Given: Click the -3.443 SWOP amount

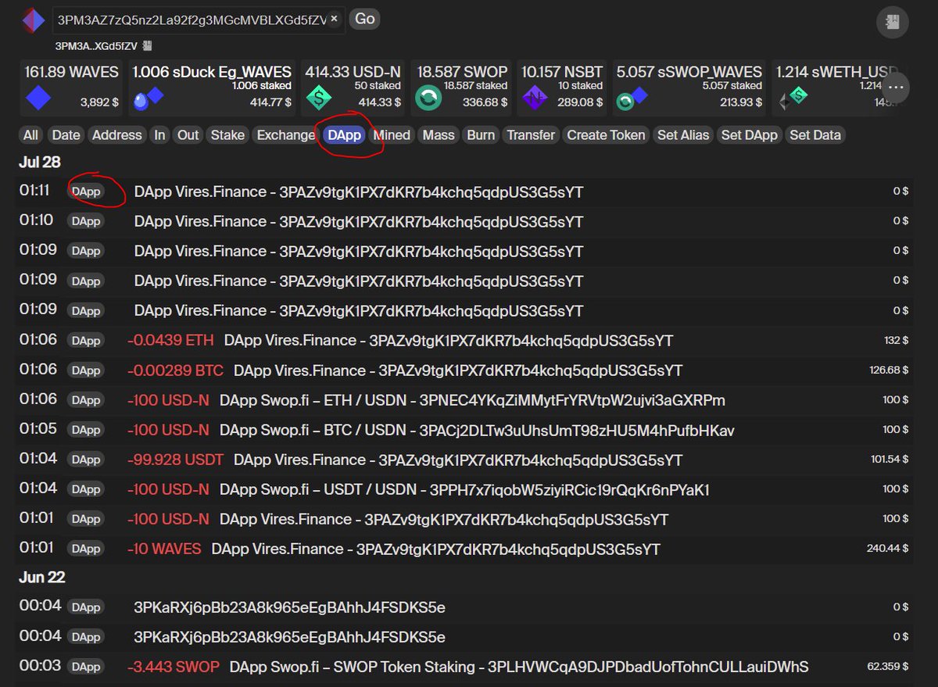Looking at the screenshot, I should click(174, 667).
